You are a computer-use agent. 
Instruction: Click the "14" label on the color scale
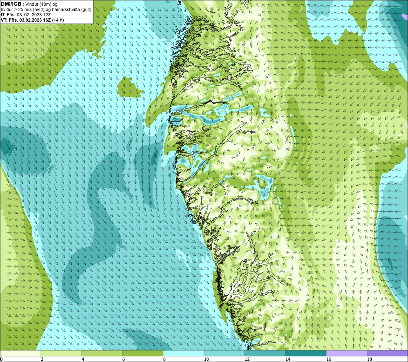coord(288,360)
